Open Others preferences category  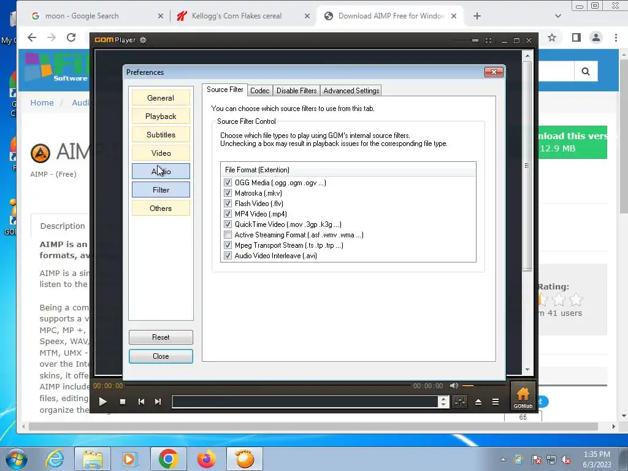pyautogui.click(x=161, y=209)
